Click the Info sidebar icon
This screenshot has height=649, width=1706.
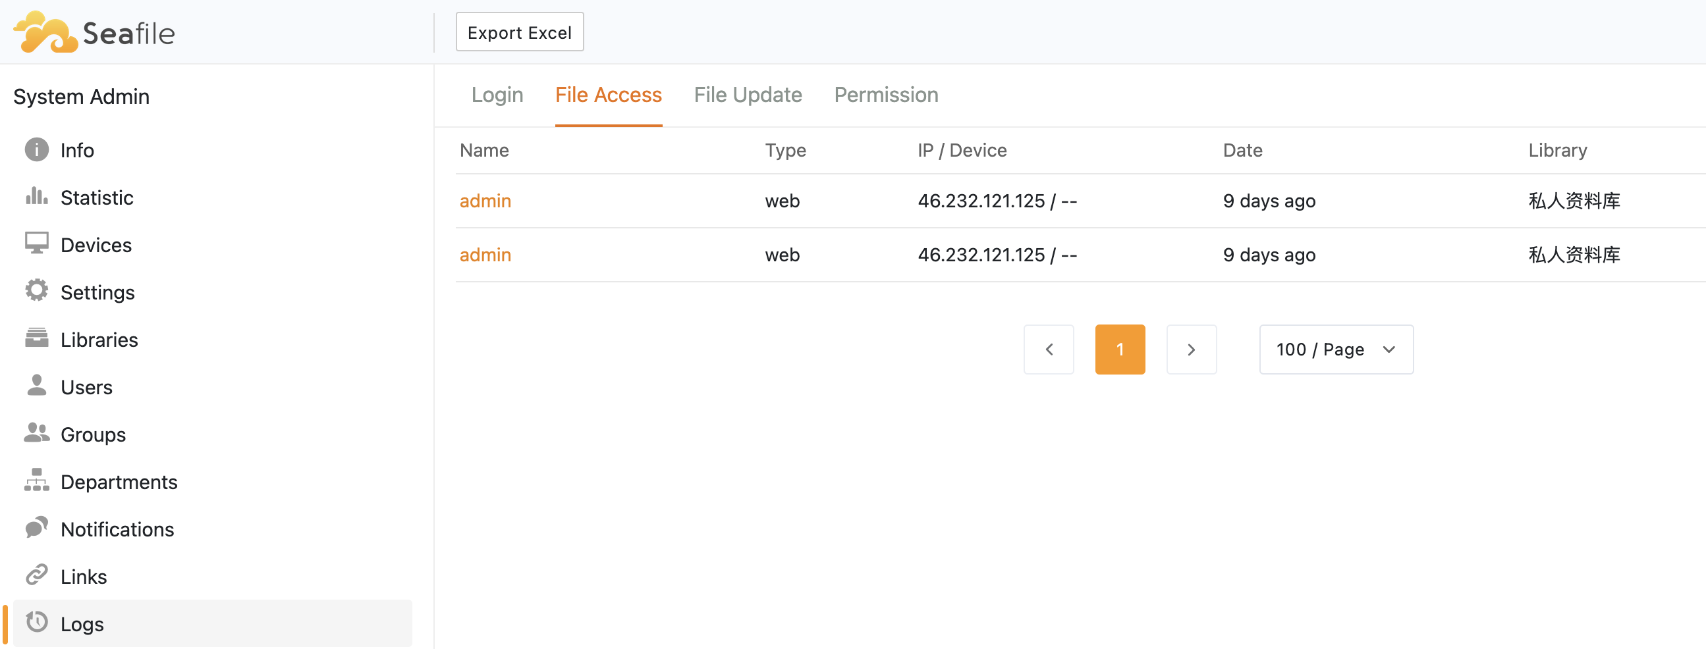[x=36, y=149]
